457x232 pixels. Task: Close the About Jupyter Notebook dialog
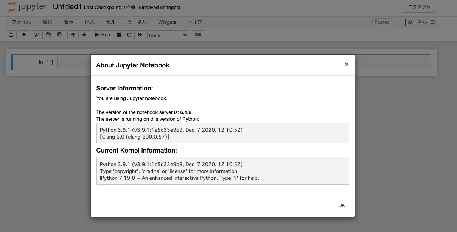pos(347,64)
